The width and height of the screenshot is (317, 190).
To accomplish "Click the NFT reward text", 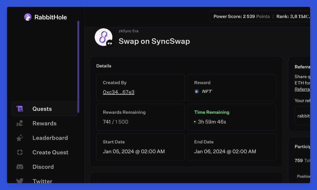I will [207, 91].
